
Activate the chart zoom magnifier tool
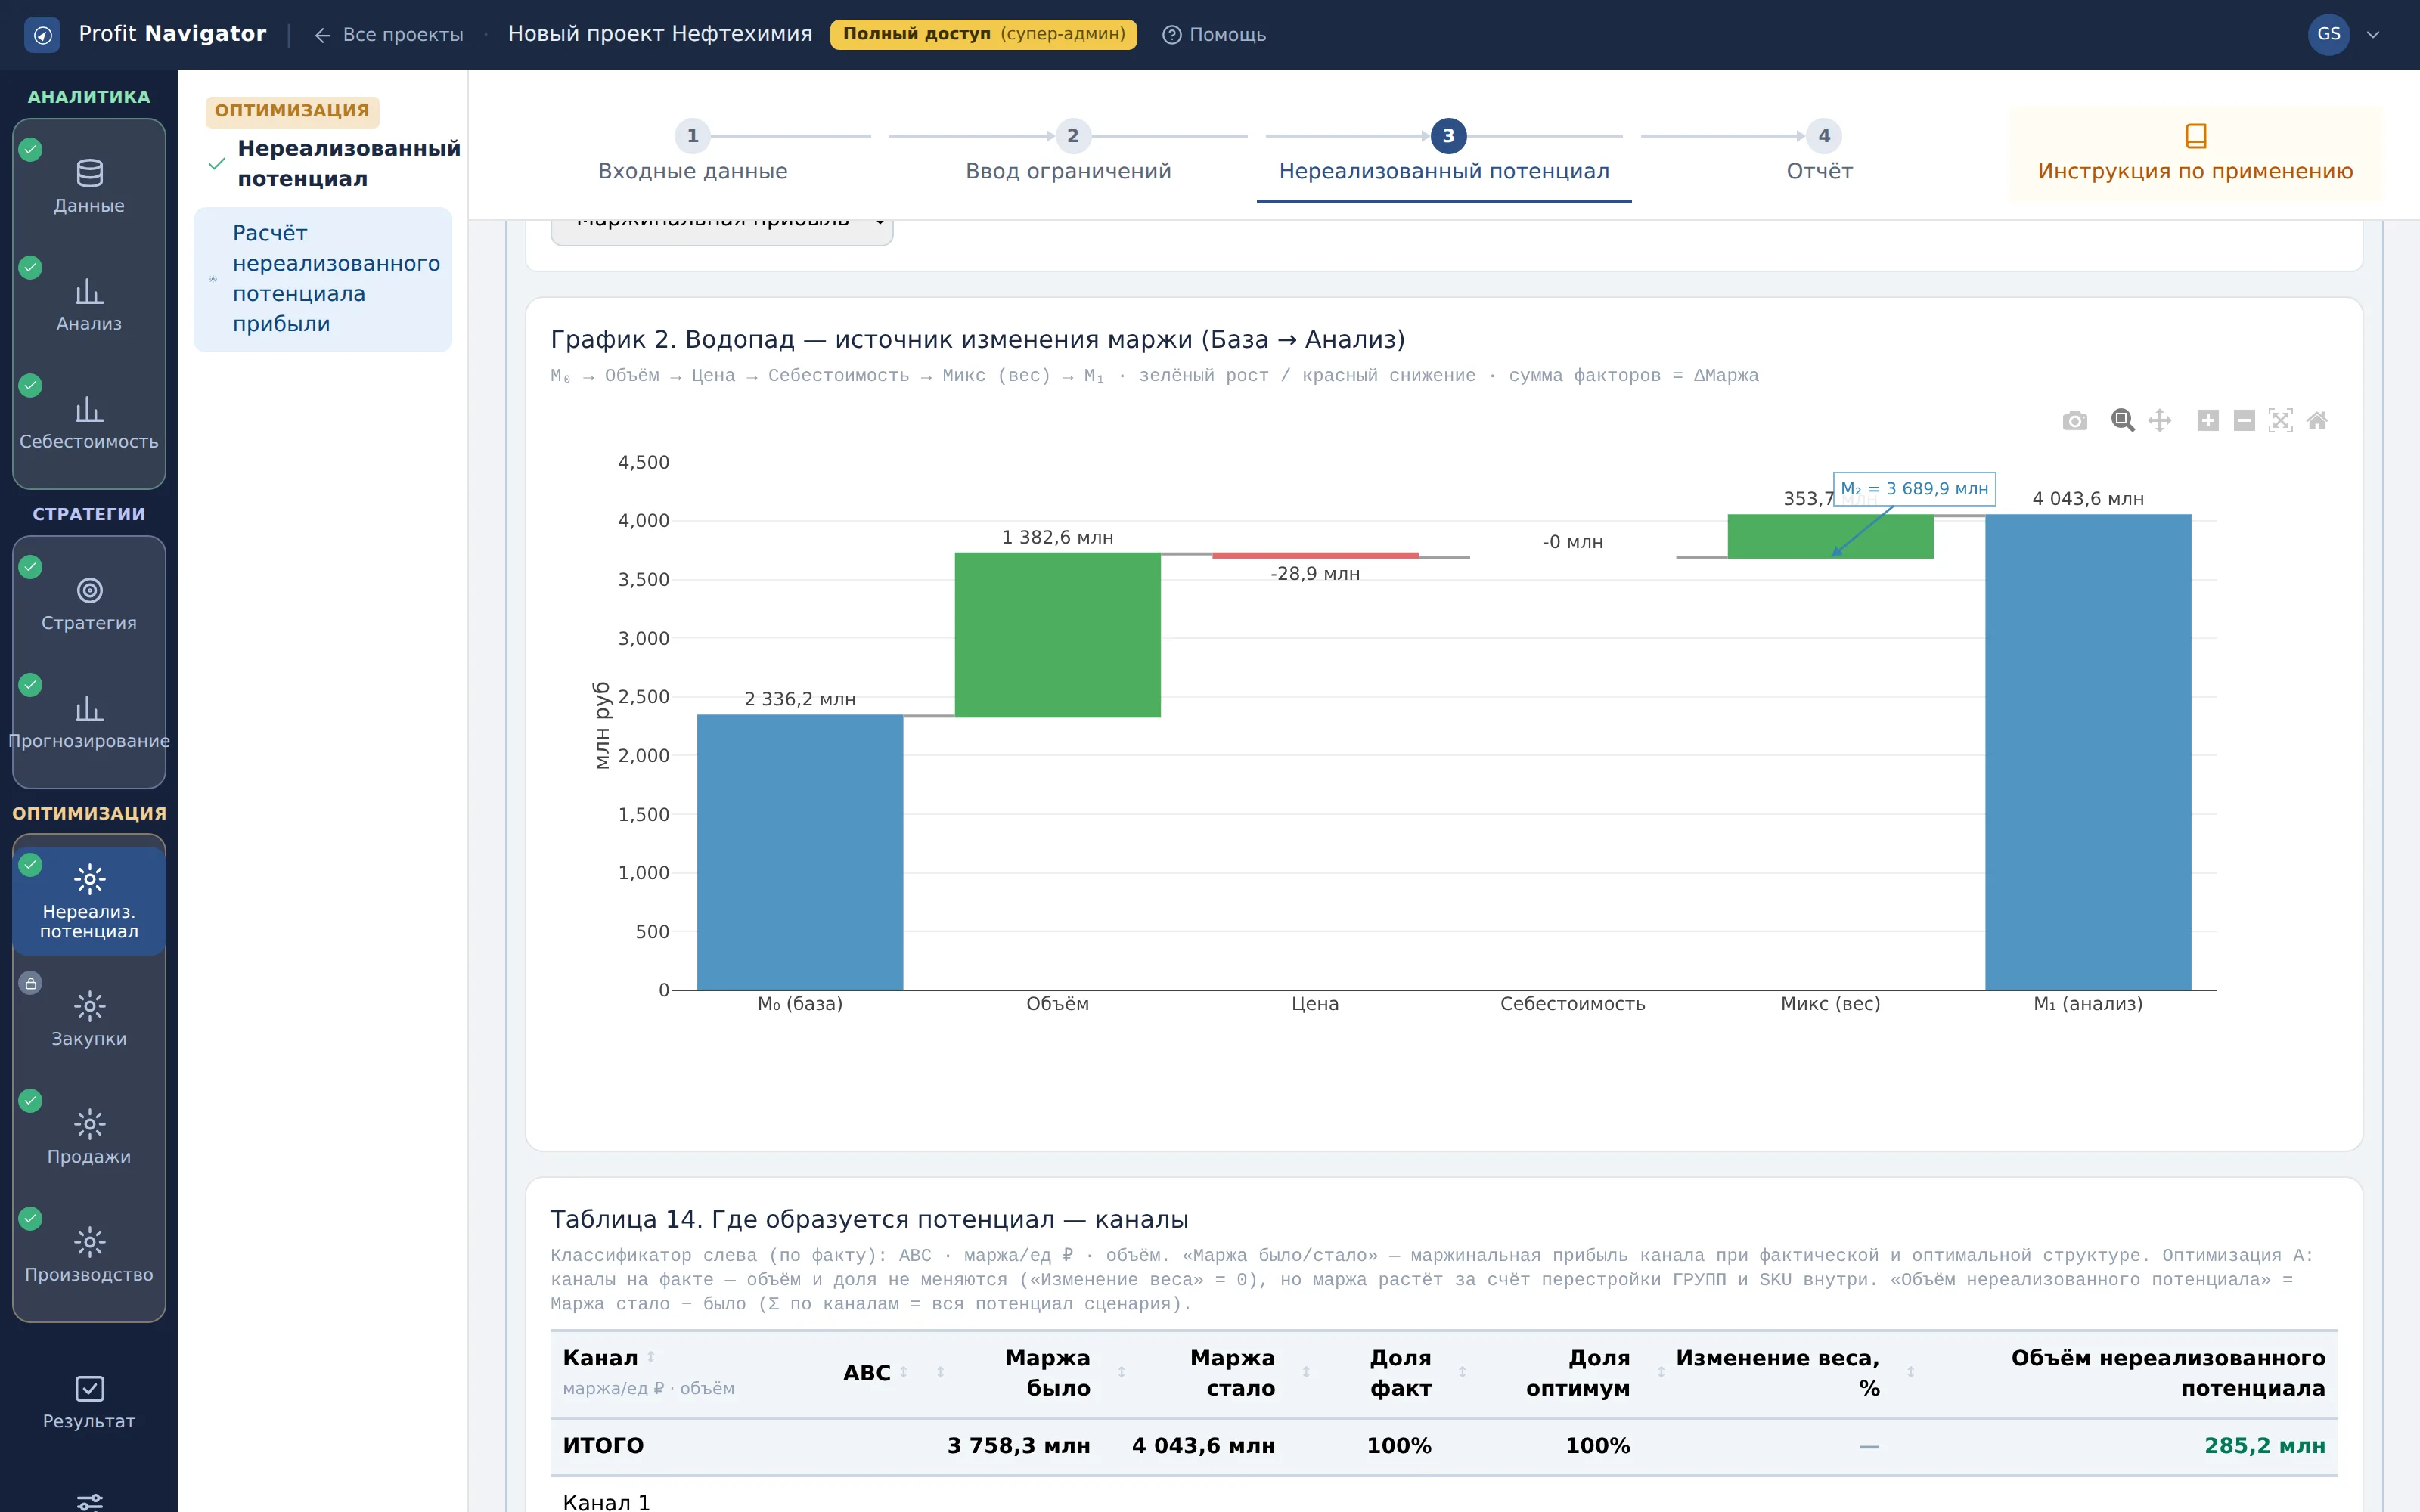tap(2122, 421)
